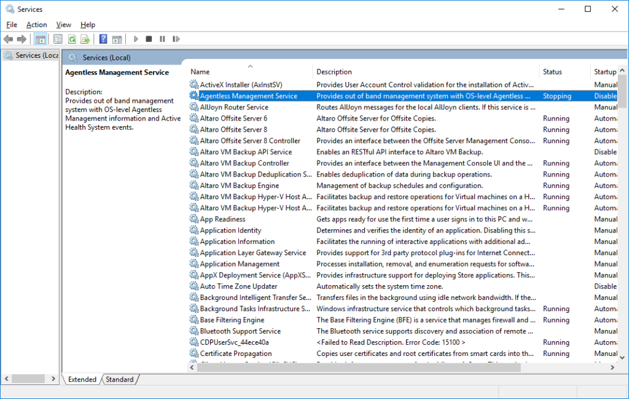Click right arrow of tree pane scrollbar
Image resolution: width=629 pixels, height=399 pixels.
53,379
